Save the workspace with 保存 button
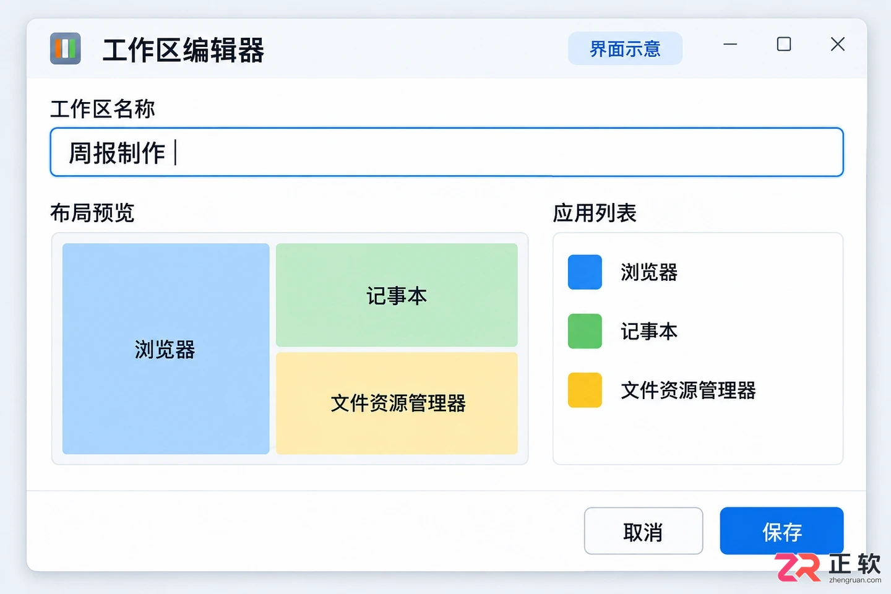 tap(782, 531)
